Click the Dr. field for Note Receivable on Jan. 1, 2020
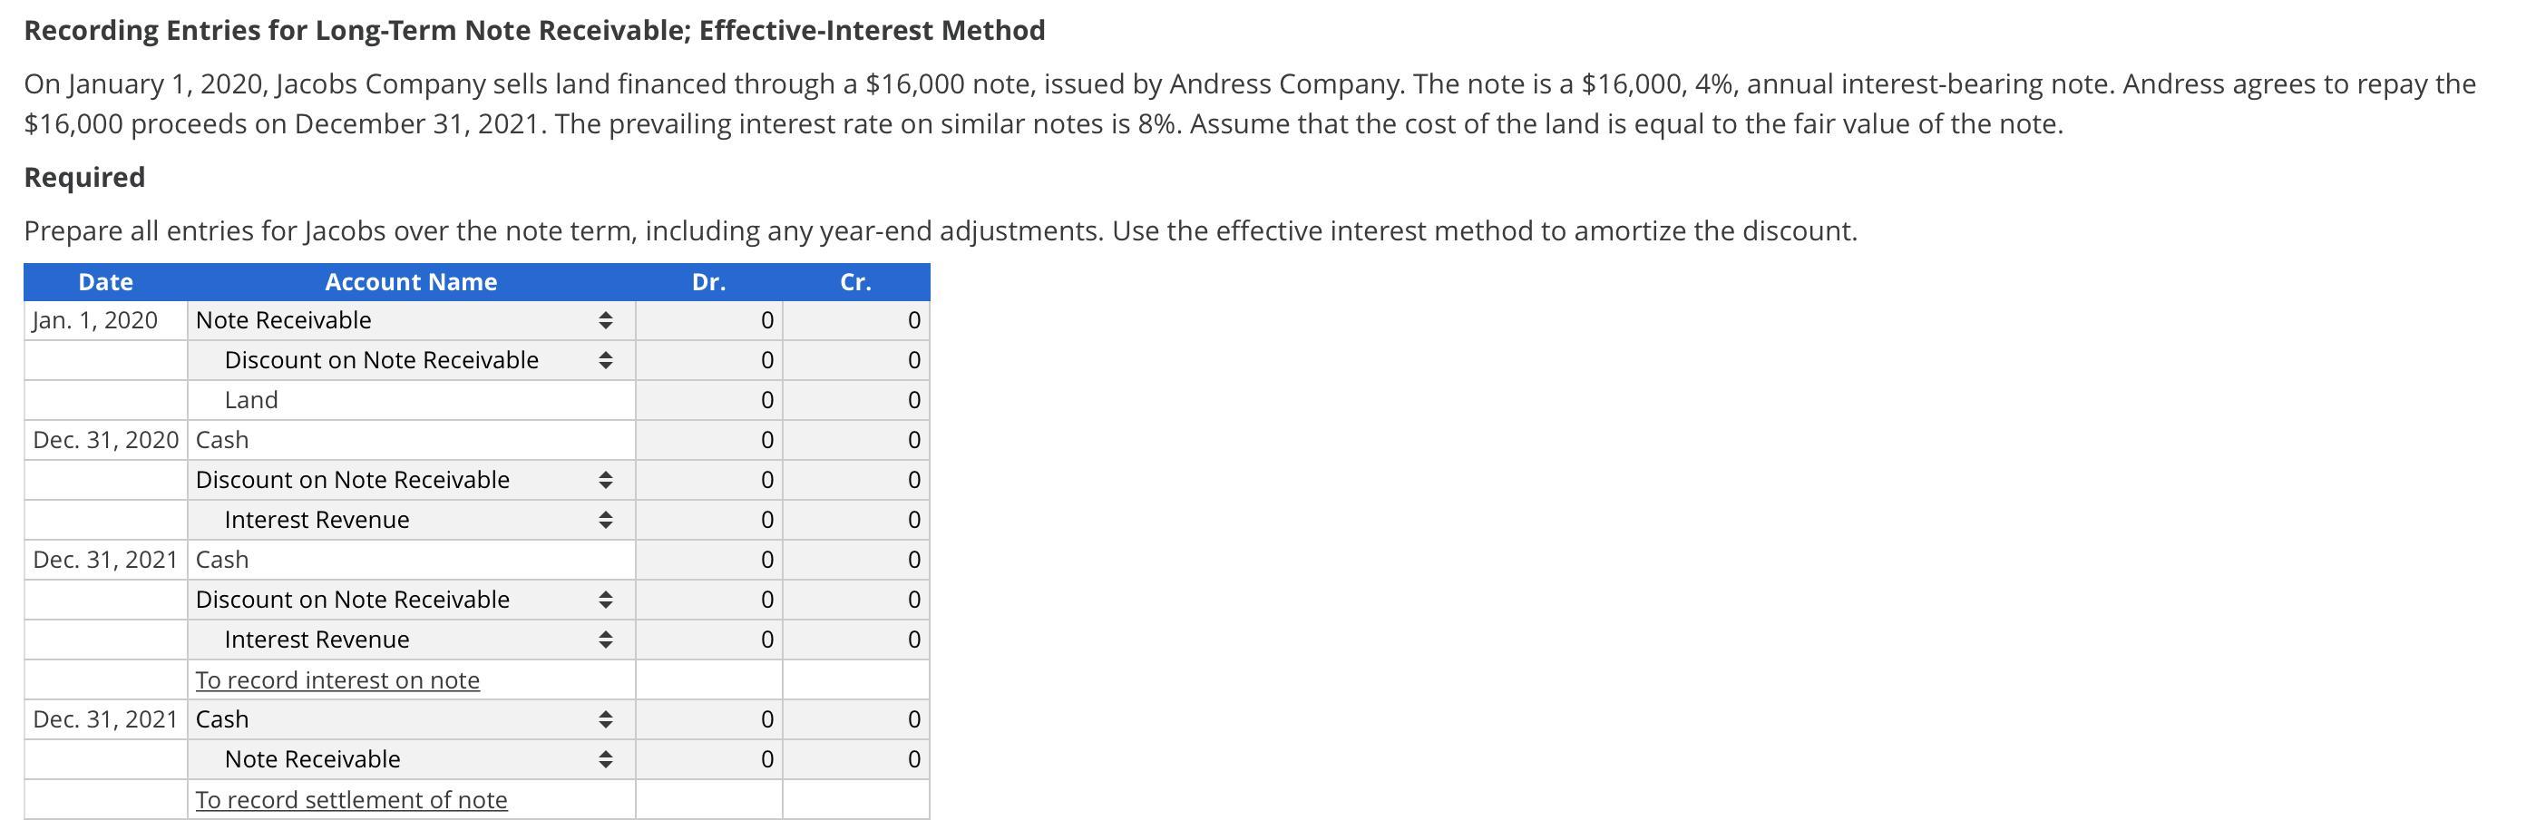The width and height of the screenshot is (2536, 840). coord(710,321)
